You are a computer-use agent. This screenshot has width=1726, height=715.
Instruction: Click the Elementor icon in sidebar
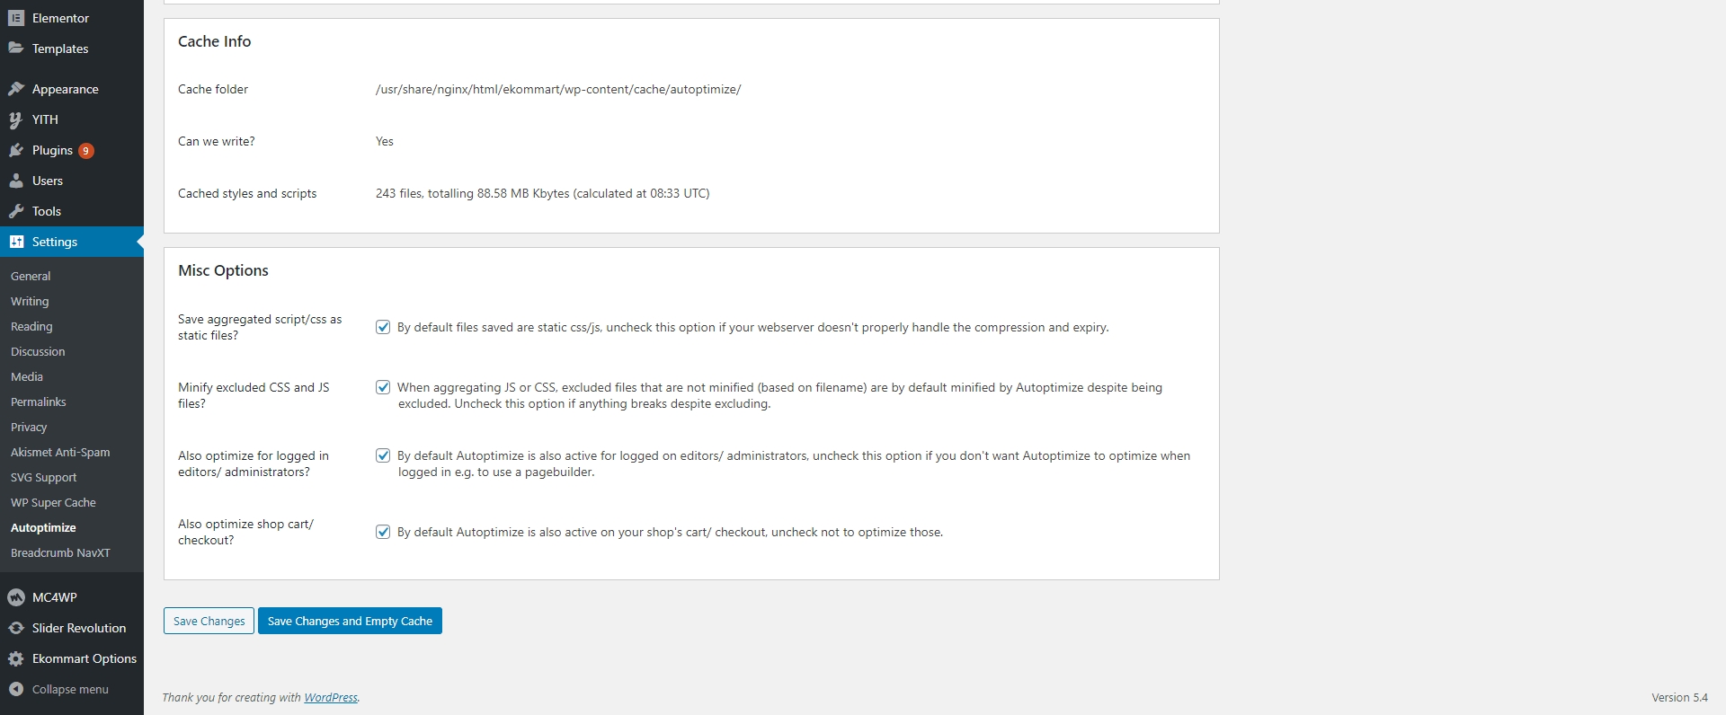(16, 18)
